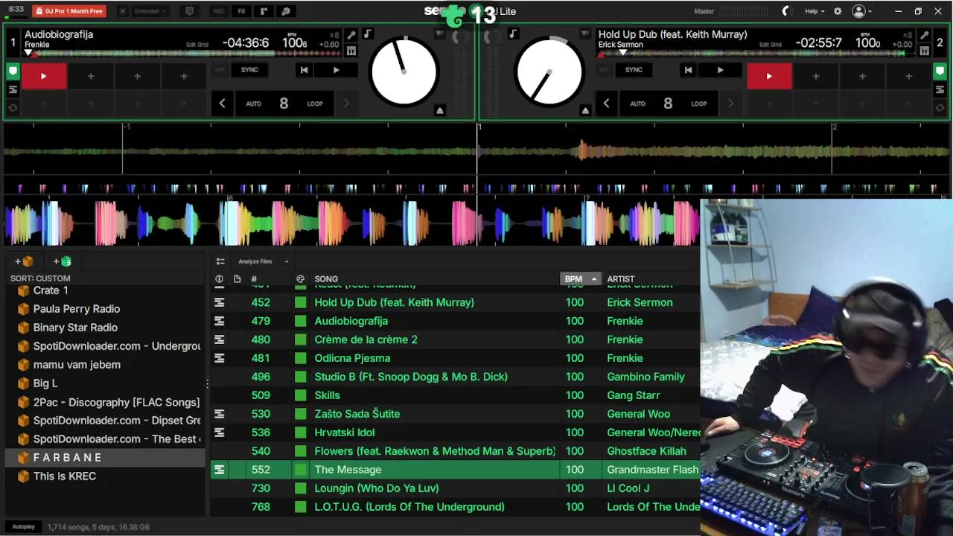Screen dimensions: 953x536
Task: Open the FX panel button
Action: [x=241, y=11]
